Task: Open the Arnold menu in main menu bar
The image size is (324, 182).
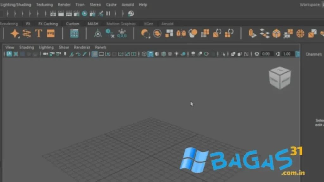Action: coord(128,4)
